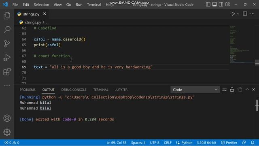Click the [Done] exited output line

[67, 119]
